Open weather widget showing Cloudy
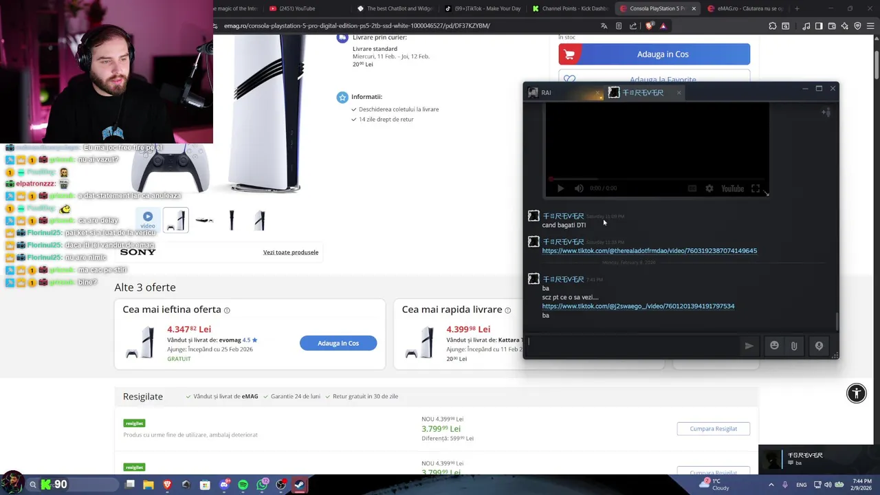880x495 pixels. [x=715, y=485]
